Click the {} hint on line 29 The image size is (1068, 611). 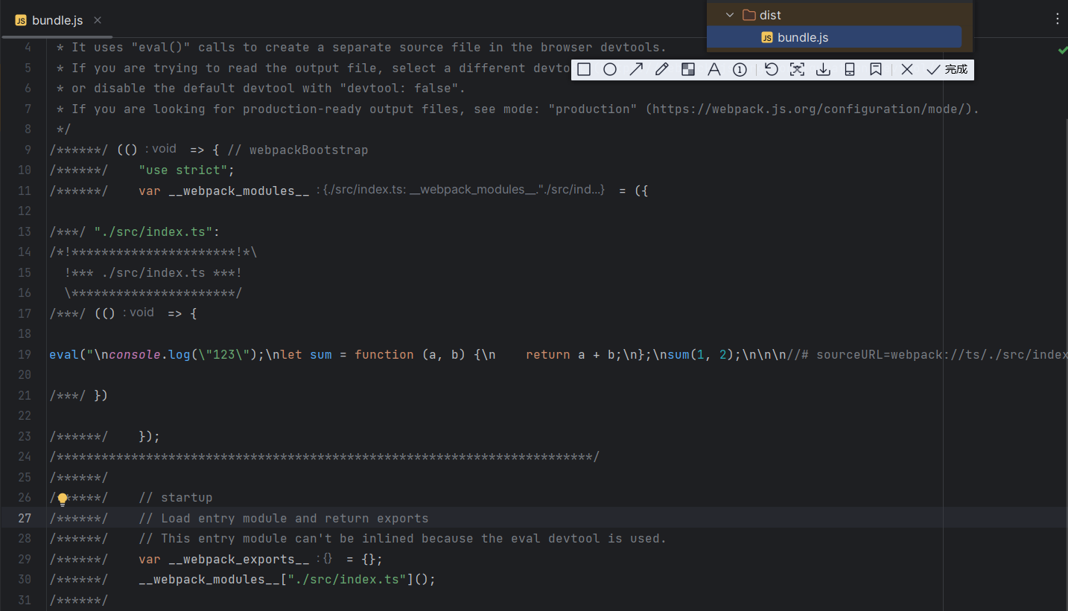click(x=326, y=558)
